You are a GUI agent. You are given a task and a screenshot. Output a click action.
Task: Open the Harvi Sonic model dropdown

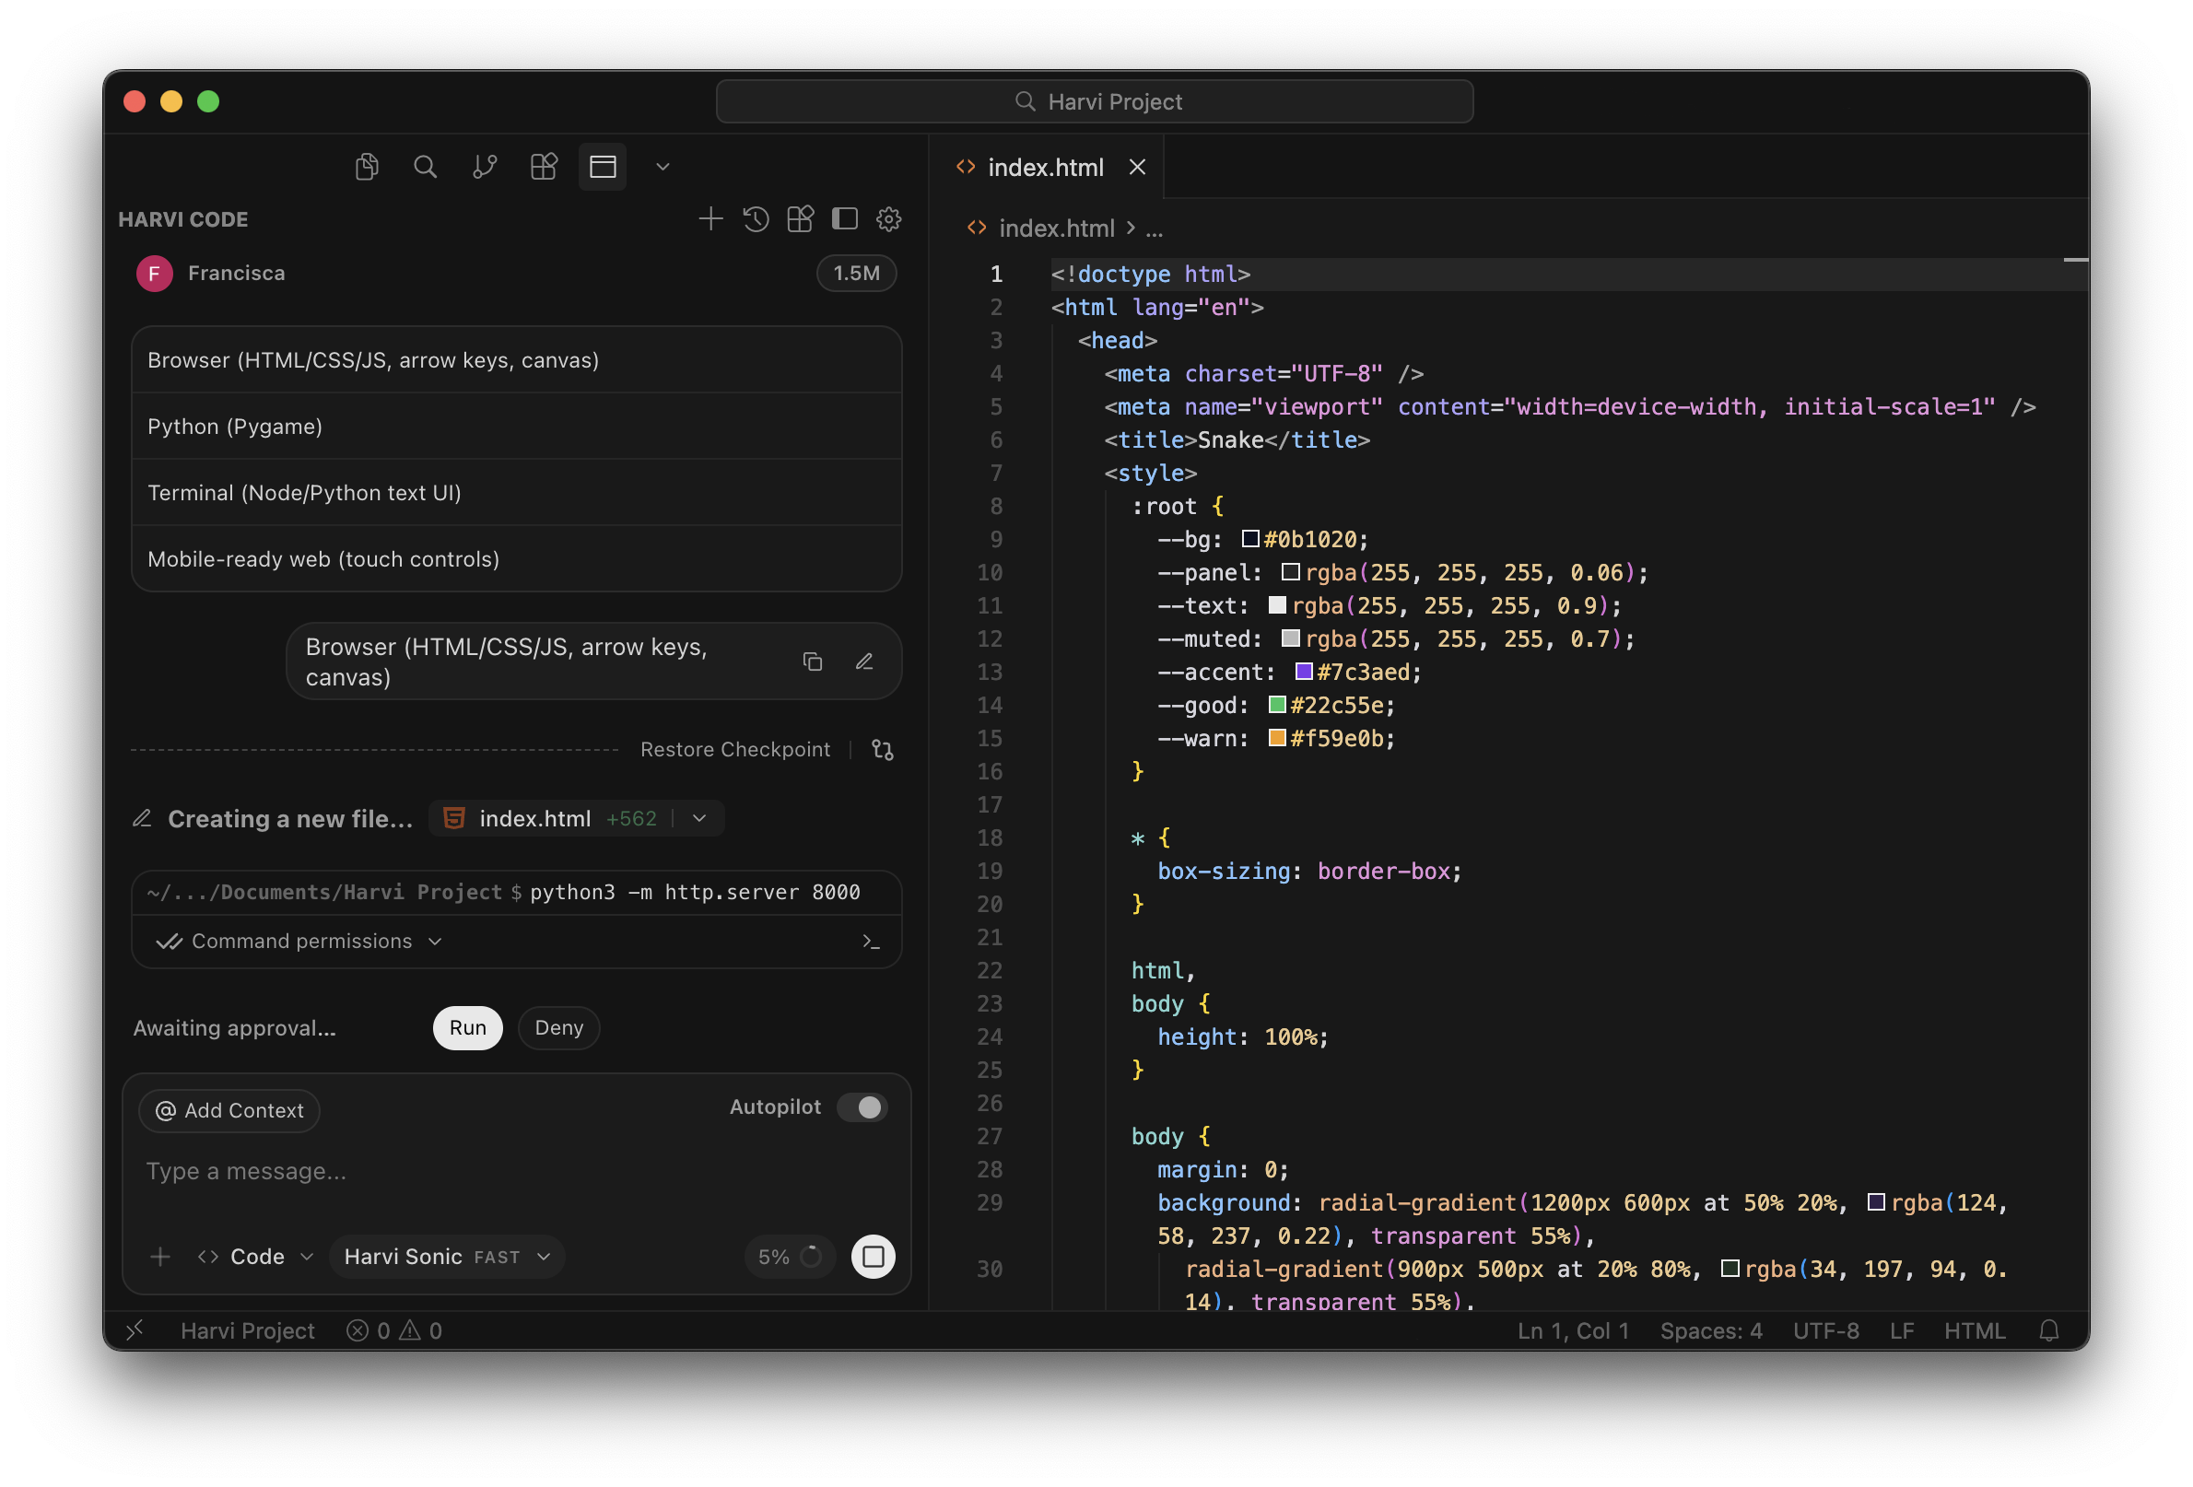point(447,1257)
